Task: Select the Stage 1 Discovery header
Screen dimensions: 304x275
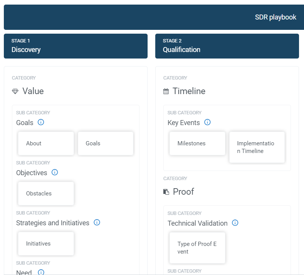Action: (76, 46)
